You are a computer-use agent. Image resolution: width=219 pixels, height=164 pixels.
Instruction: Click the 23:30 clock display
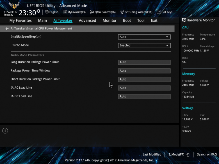[x=28, y=13]
